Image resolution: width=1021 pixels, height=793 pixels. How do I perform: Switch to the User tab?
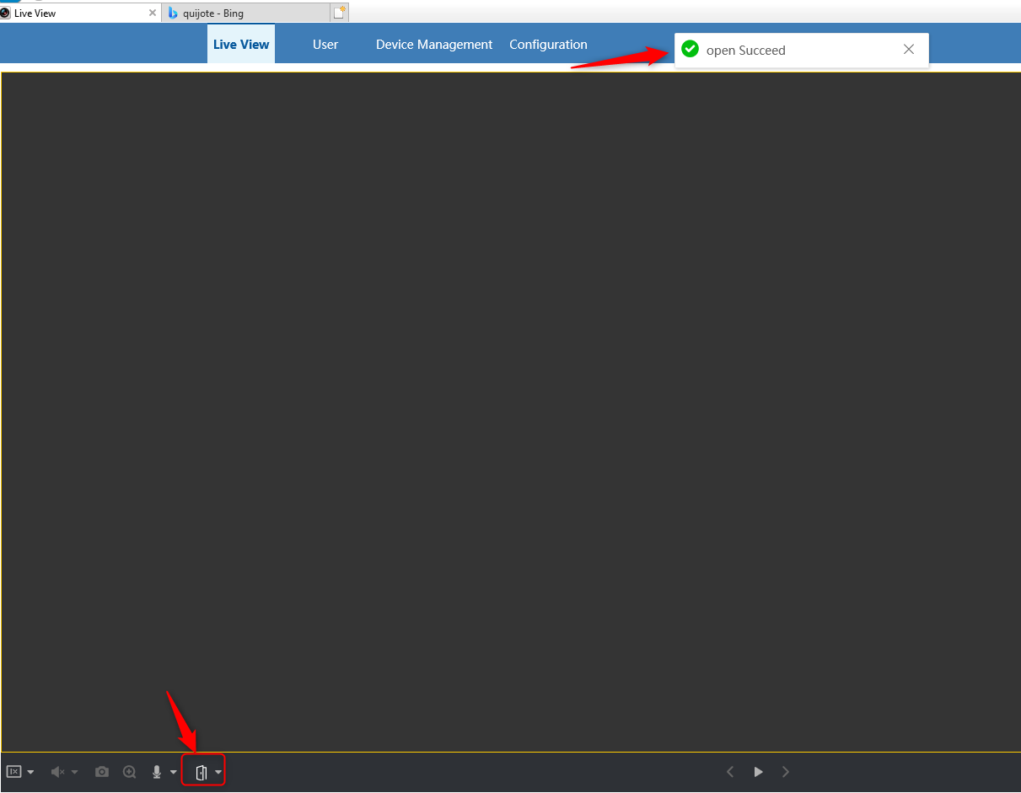tap(325, 45)
